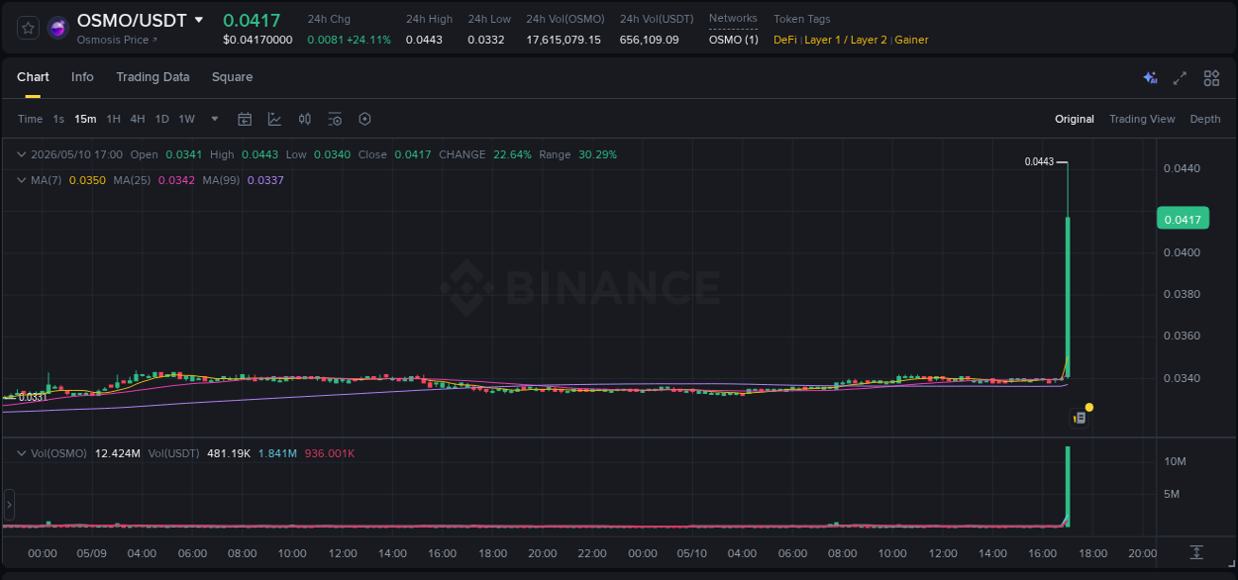Expand the more intervals dropdown arrow
The image size is (1238, 580).
(x=215, y=119)
